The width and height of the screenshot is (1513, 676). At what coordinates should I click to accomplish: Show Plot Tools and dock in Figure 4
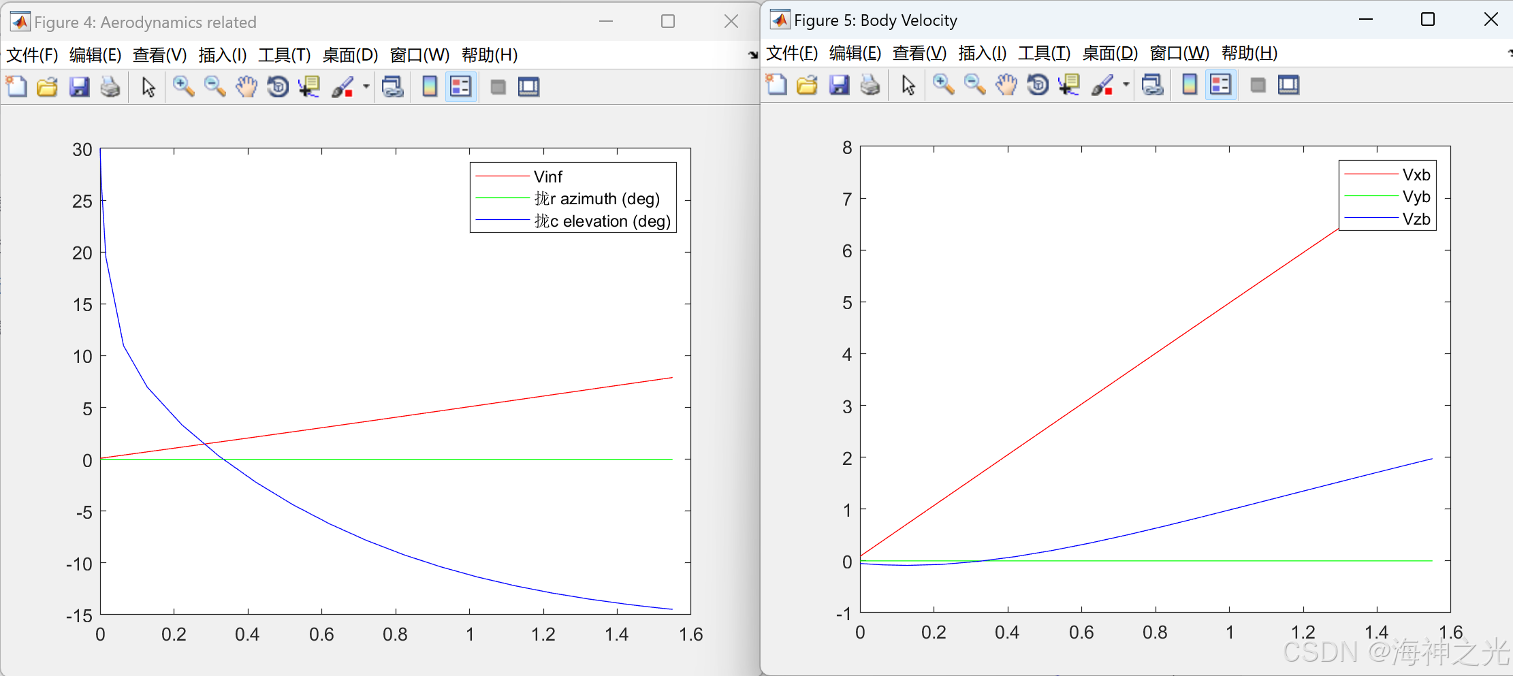[529, 86]
